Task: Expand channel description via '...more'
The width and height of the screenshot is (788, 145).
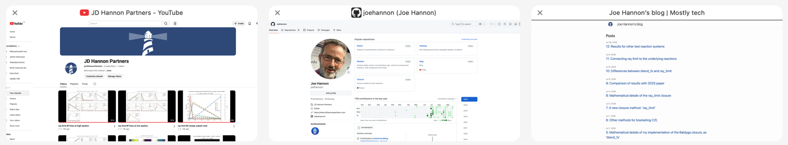Action: [x=108, y=71]
